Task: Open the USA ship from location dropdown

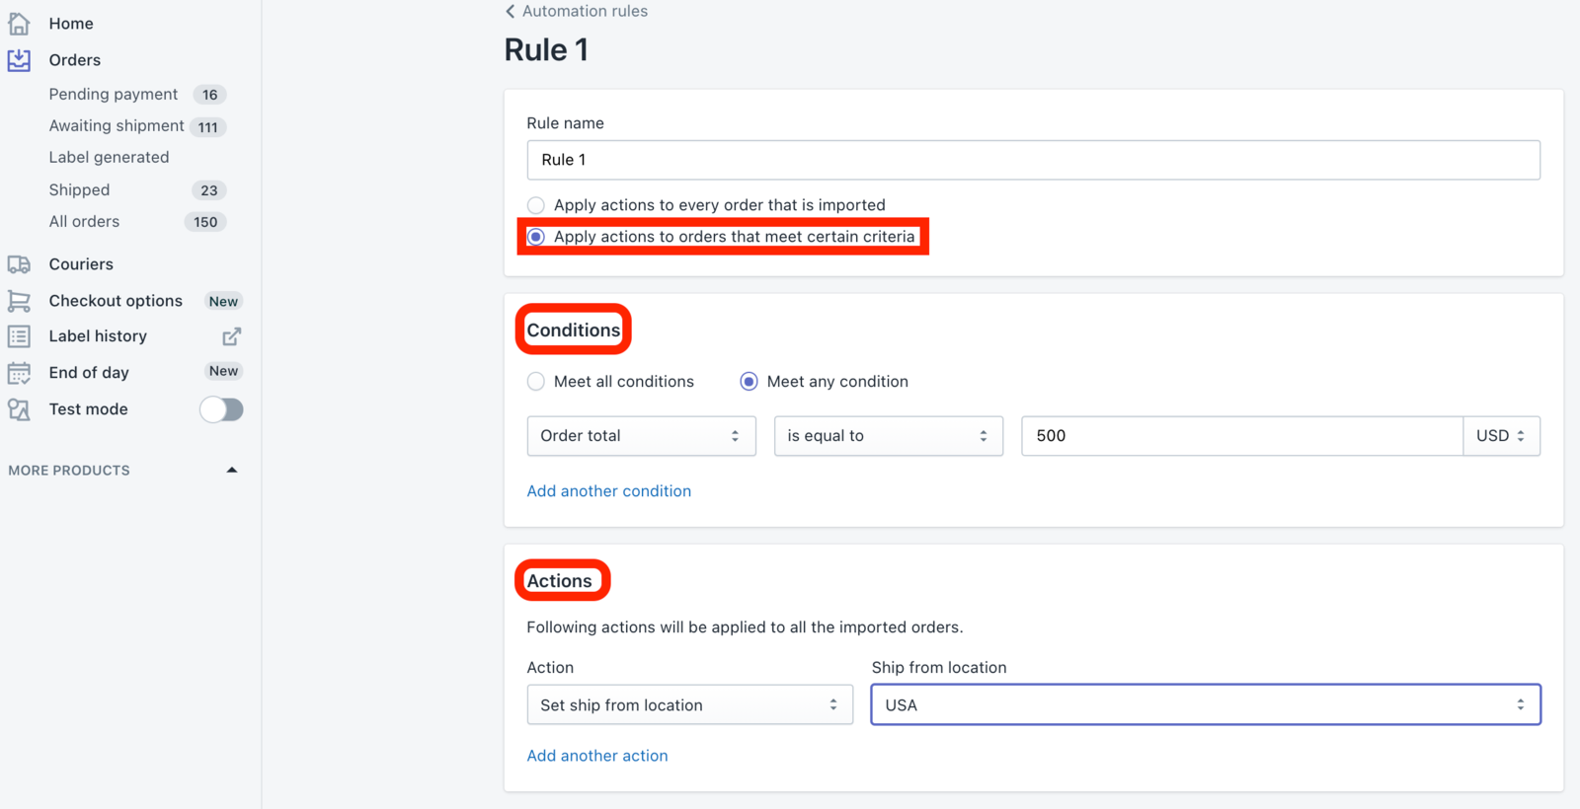Action: tap(1206, 705)
